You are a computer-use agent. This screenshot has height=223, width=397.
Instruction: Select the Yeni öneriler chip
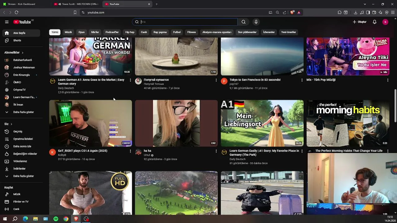[x=288, y=32]
